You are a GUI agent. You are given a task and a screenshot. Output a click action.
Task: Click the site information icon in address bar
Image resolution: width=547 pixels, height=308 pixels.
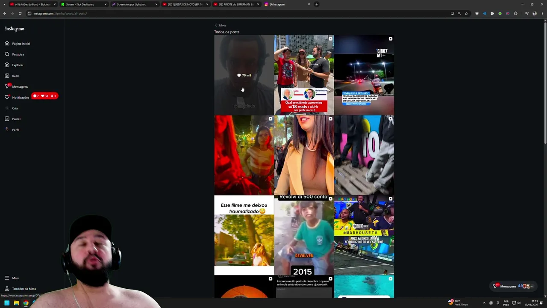[x=29, y=13]
